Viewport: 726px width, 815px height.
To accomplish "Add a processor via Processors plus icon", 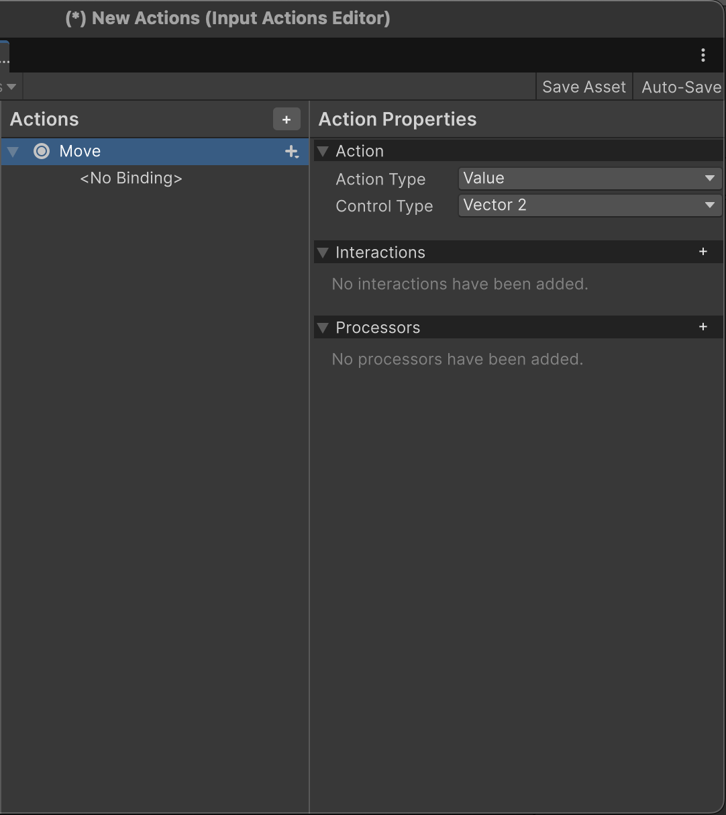I will pyautogui.click(x=703, y=327).
